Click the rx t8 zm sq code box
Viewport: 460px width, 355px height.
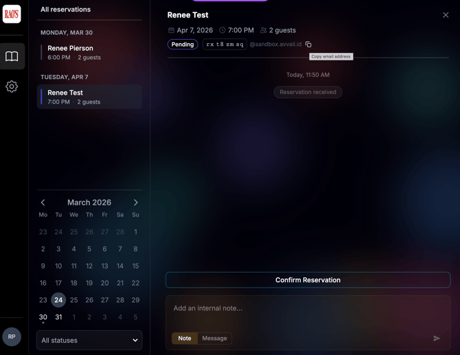coord(225,45)
